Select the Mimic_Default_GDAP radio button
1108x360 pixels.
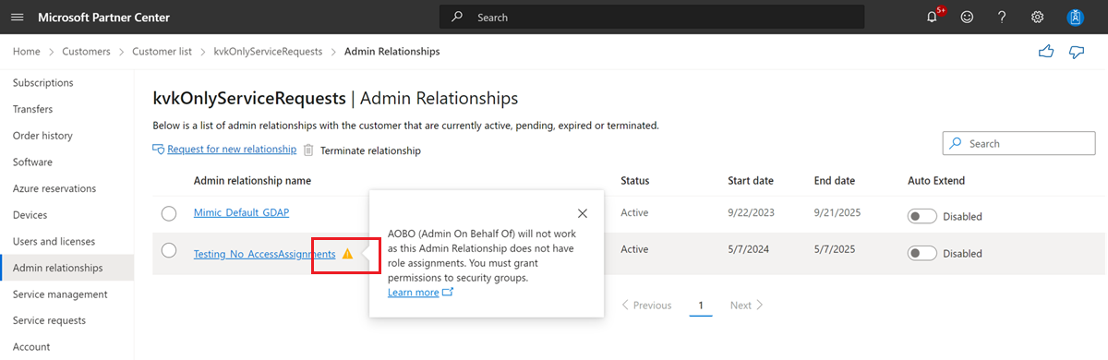[169, 214]
